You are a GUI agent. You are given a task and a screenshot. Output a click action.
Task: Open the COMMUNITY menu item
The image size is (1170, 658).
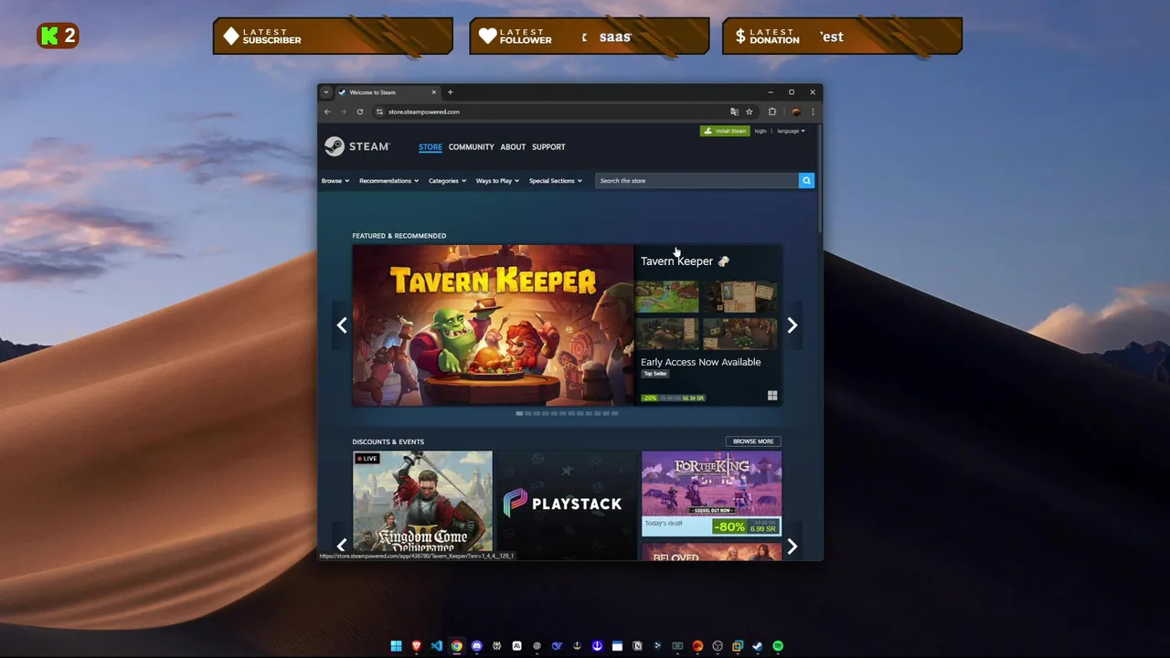tap(471, 147)
